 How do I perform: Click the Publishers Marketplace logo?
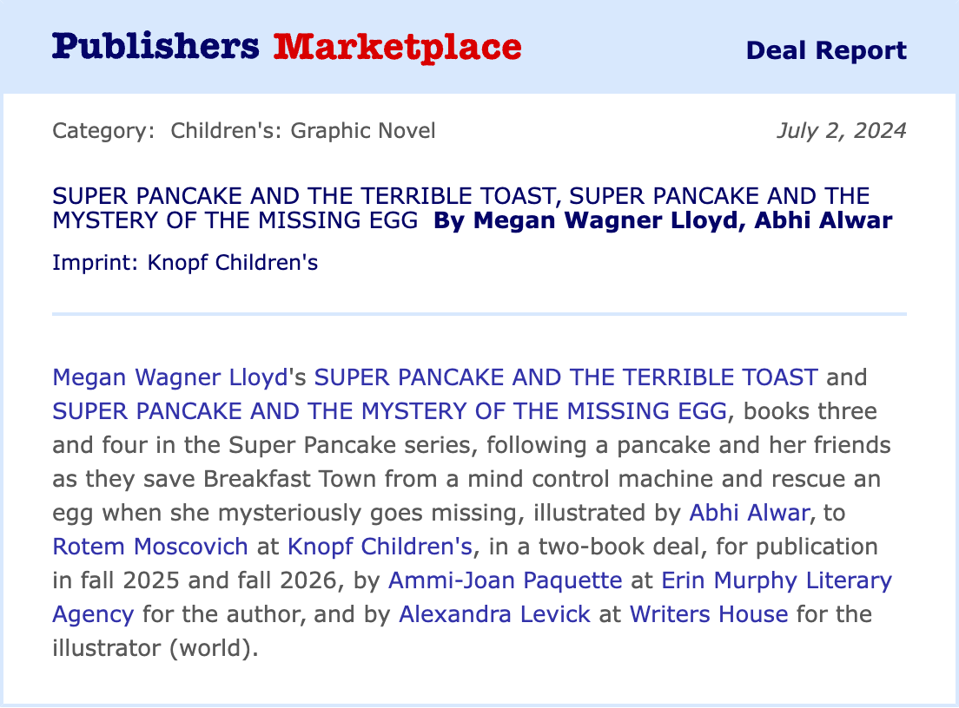click(x=286, y=47)
